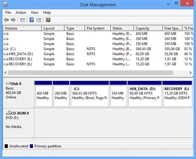Image resolution: width=196 pixels, height=159 pixels.
Task: Click the Disk 0 drive icon
Action: [x=8, y=83]
